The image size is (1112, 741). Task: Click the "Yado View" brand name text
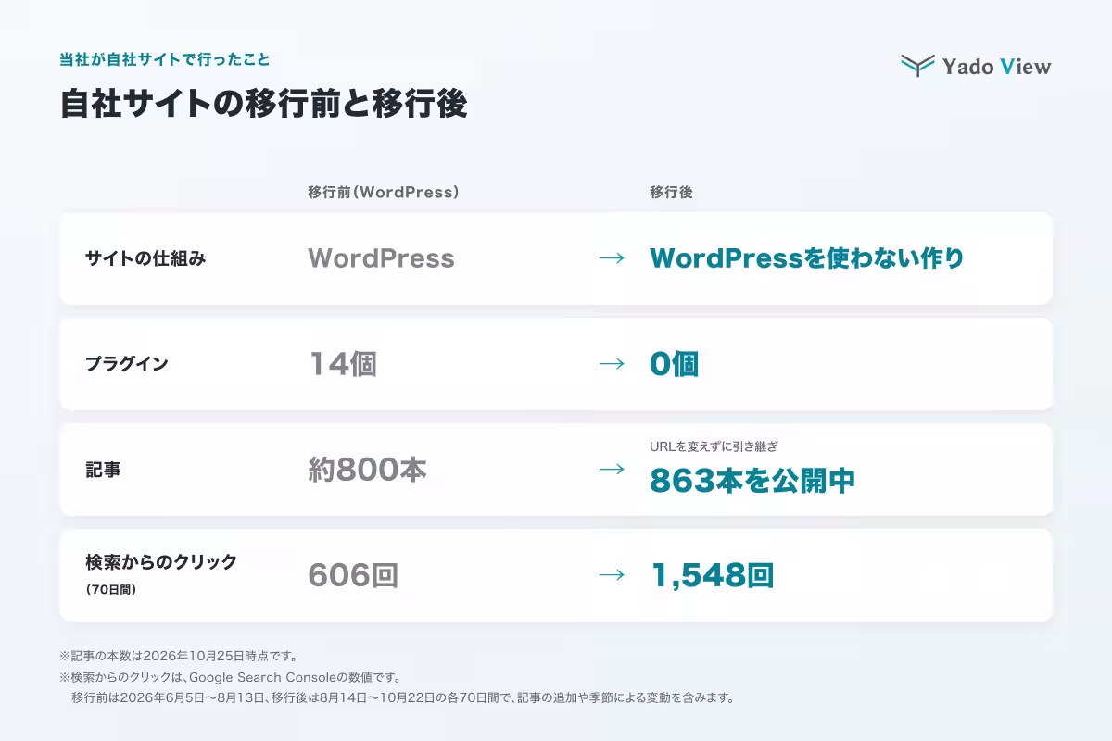(x=997, y=67)
